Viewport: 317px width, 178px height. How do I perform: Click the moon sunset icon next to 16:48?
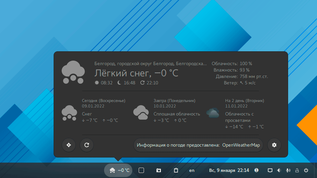point(119,82)
